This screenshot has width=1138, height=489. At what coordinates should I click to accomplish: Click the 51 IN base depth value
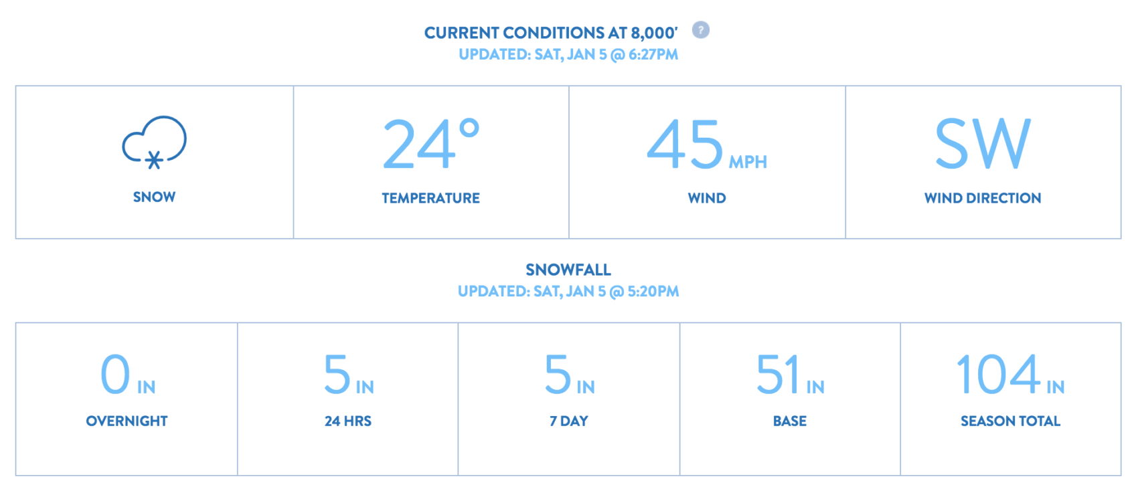(790, 375)
